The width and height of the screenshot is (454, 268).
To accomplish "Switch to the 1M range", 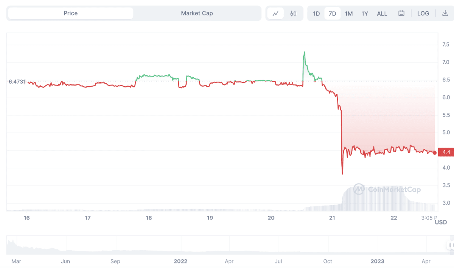I will click(x=348, y=13).
